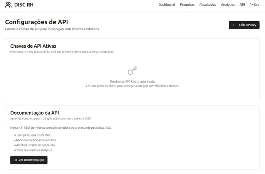Click the DISC RH people logo icon
The height and width of the screenshot is (174, 265).
pos(8,5)
